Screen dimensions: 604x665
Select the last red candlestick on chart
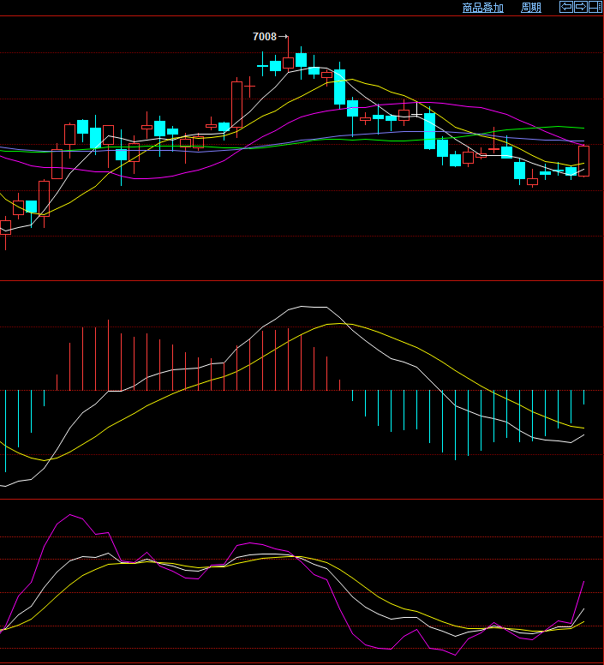pyautogui.click(x=583, y=161)
